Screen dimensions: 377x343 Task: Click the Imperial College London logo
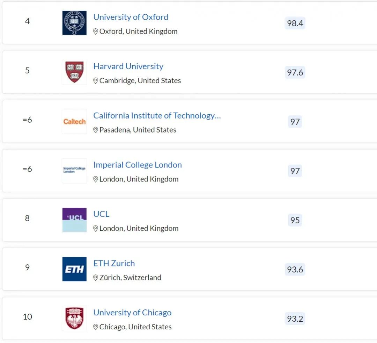pyautogui.click(x=74, y=171)
